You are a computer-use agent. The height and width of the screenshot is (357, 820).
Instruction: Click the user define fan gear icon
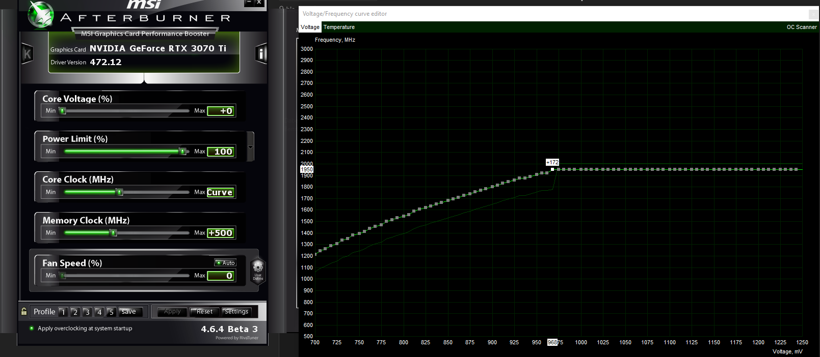tap(258, 270)
